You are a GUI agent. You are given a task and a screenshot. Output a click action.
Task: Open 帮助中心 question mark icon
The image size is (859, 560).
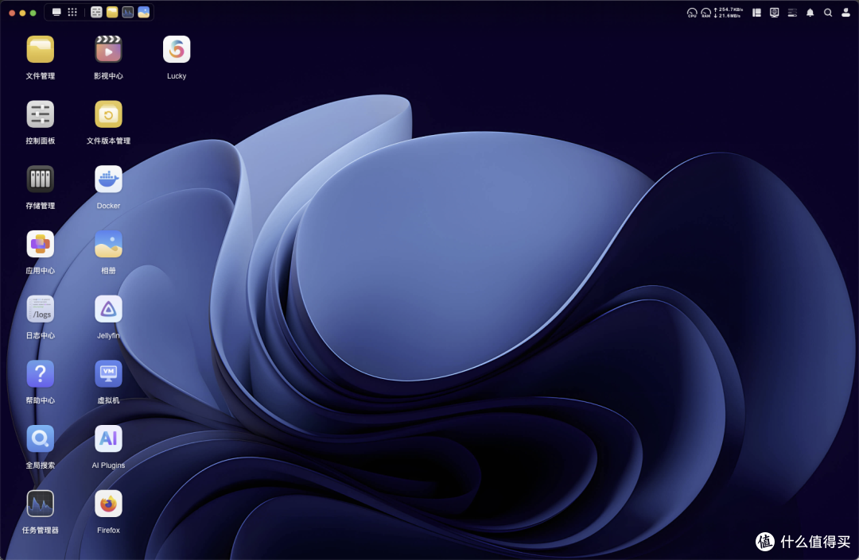click(40, 374)
